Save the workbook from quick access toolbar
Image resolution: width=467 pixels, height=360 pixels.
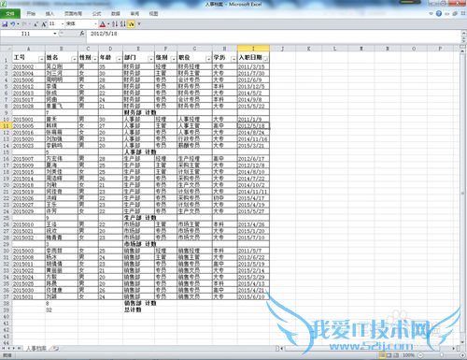click(5, 24)
